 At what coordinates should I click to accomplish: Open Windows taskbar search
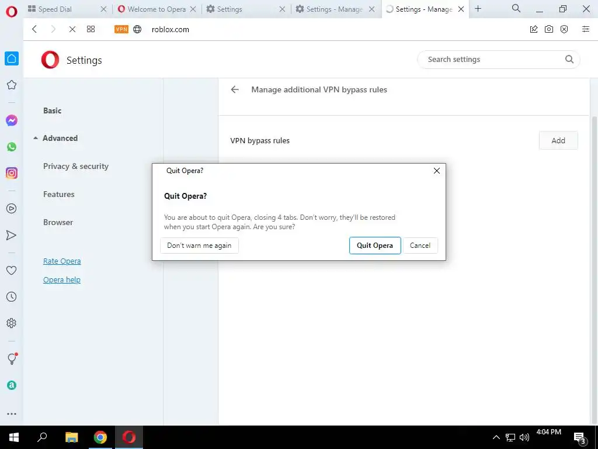click(42, 437)
